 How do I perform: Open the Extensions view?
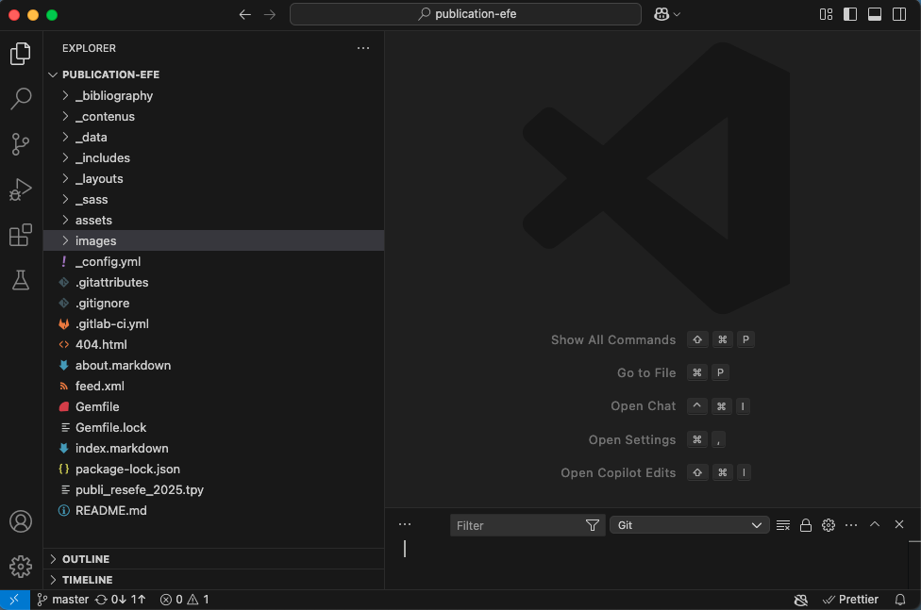coord(21,235)
